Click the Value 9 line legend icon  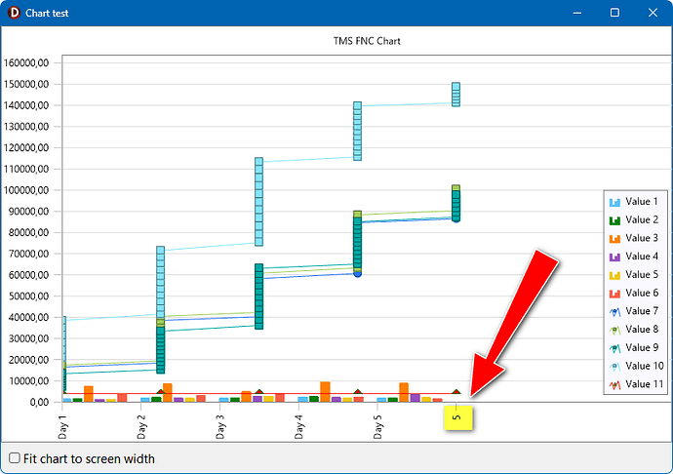pos(614,348)
